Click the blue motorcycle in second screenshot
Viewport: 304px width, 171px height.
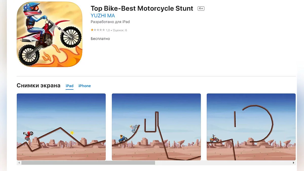(x=123, y=139)
